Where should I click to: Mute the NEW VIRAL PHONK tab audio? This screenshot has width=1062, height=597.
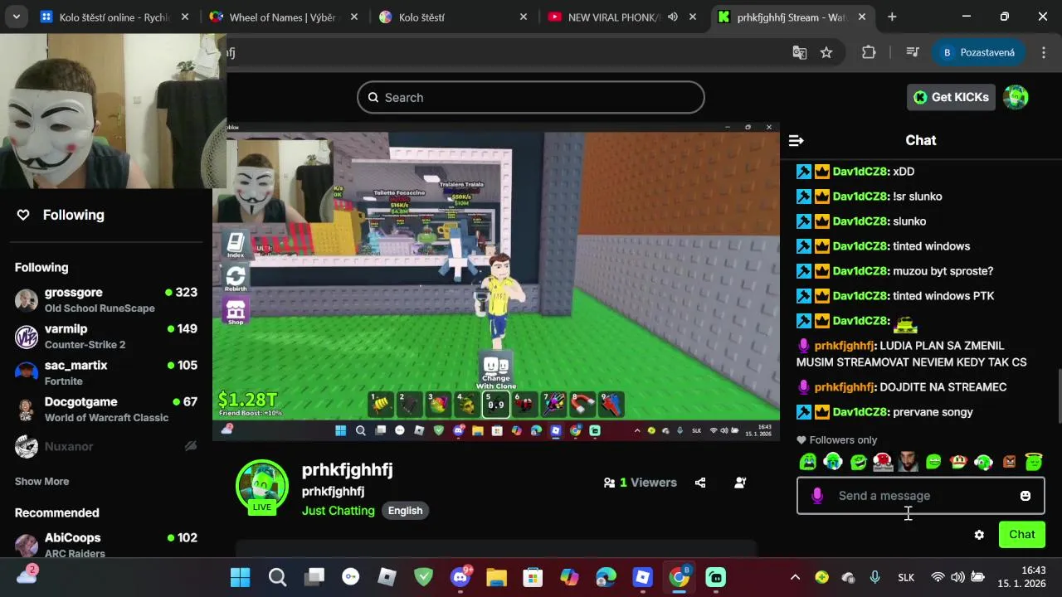pyautogui.click(x=673, y=17)
